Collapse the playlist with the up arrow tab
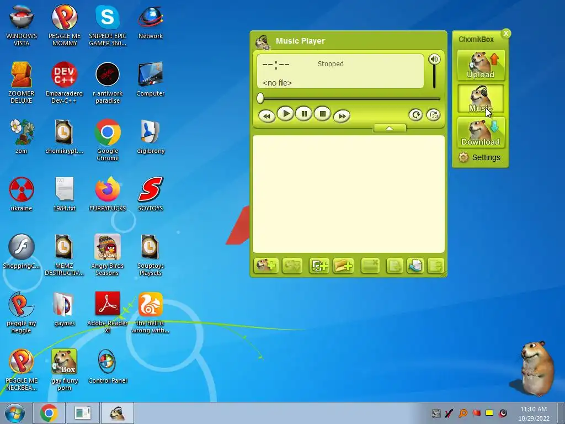The height and width of the screenshot is (424, 565). (390, 128)
